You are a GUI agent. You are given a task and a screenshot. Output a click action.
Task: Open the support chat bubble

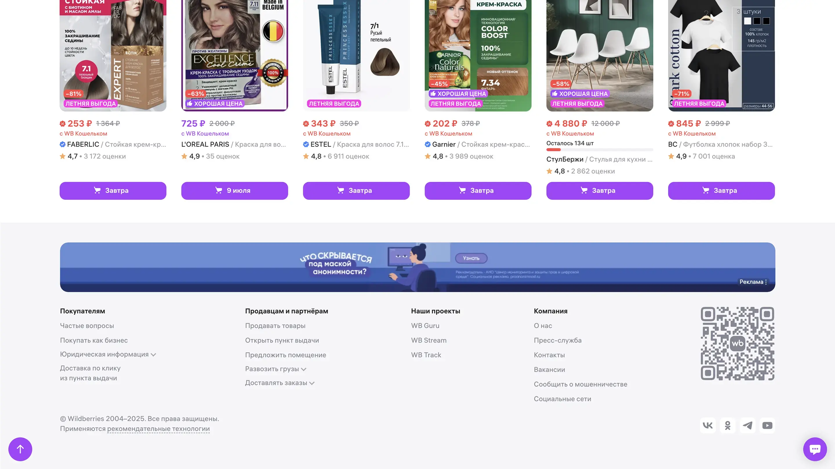[x=815, y=449]
